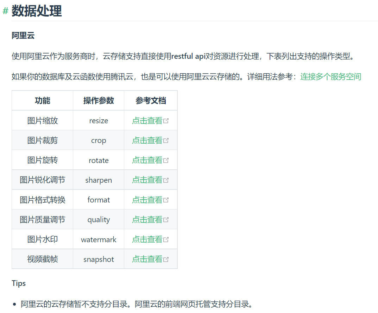Image resolution: width=378 pixels, height=313 pixels.
Task: Click the sharpen parameter cell
Action: pyautogui.click(x=99, y=180)
